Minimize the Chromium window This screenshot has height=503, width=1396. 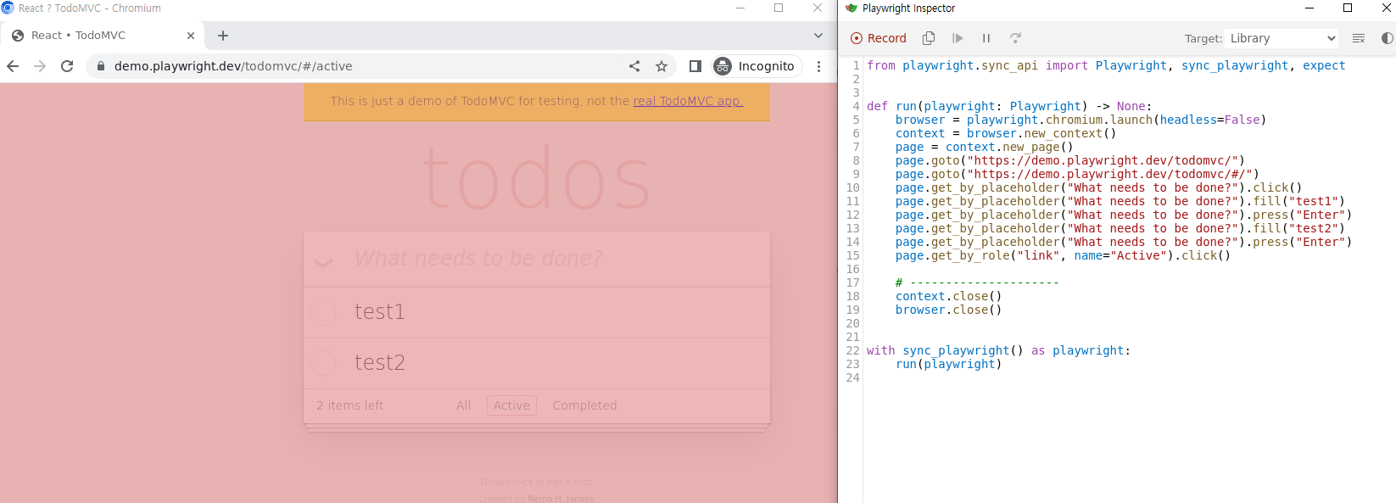740,8
